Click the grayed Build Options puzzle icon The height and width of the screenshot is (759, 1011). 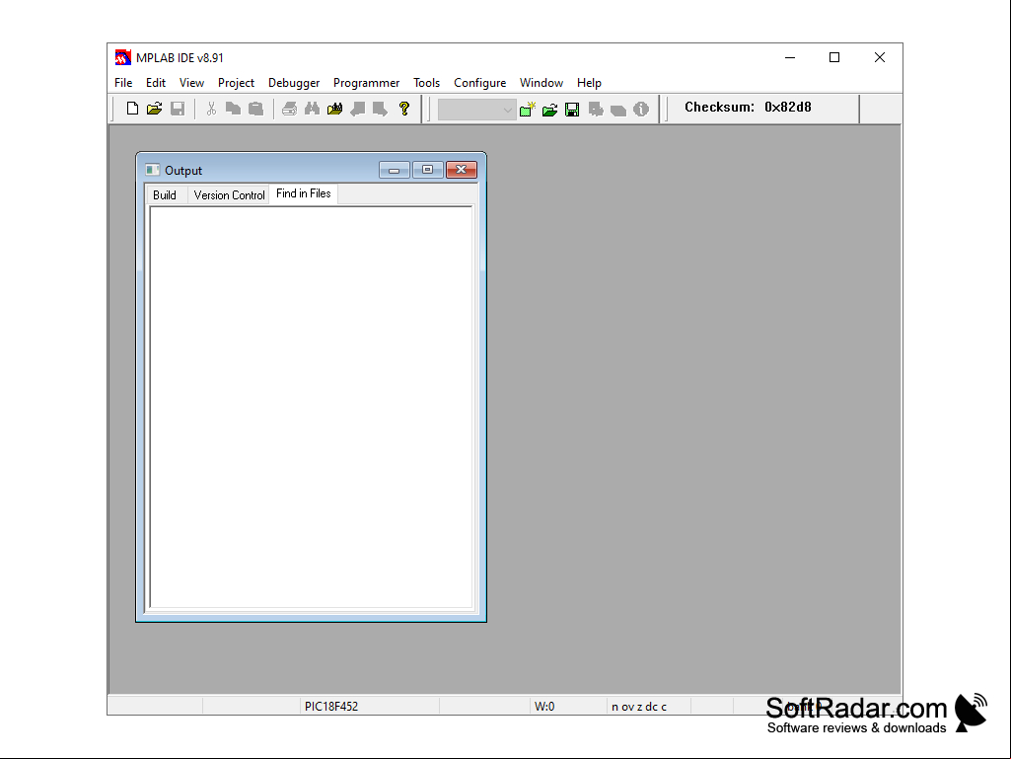[x=595, y=110]
